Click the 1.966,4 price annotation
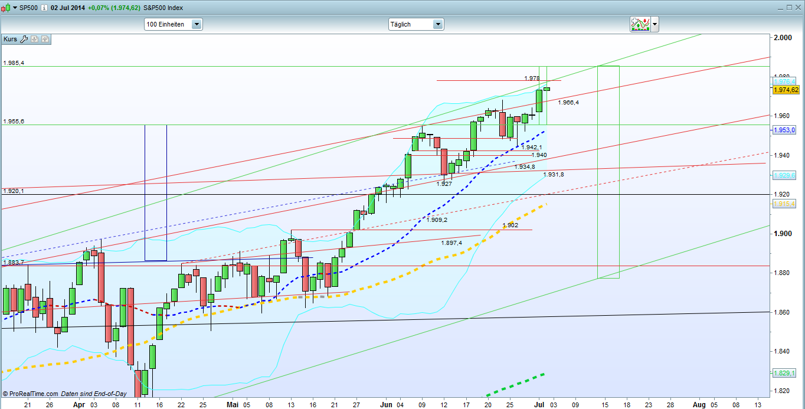Image resolution: width=805 pixels, height=409 pixels. (568, 103)
